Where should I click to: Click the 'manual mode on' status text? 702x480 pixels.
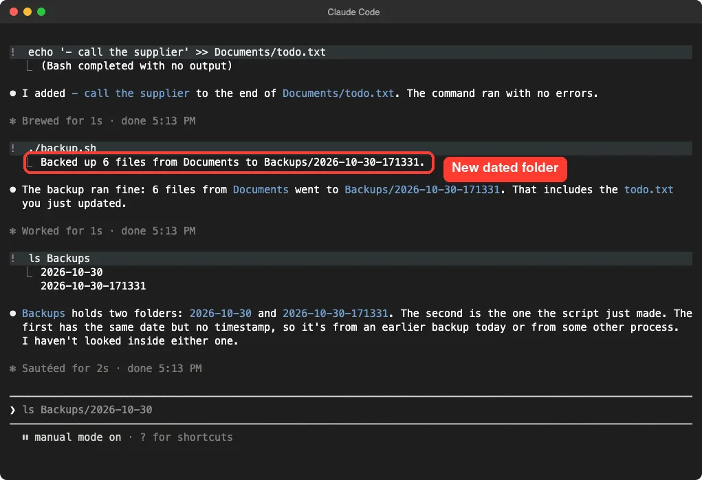(x=78, y=437)
